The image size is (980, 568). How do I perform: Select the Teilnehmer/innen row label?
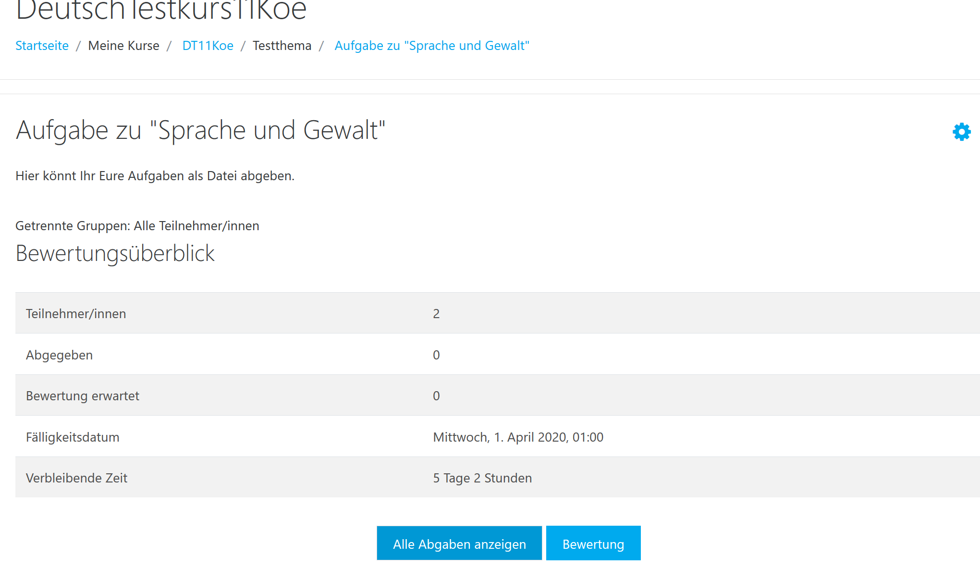pyautogui.click(x=76, y=314)
